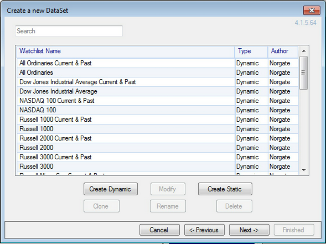Select the NASDAQ 100 watchlist

158,110
